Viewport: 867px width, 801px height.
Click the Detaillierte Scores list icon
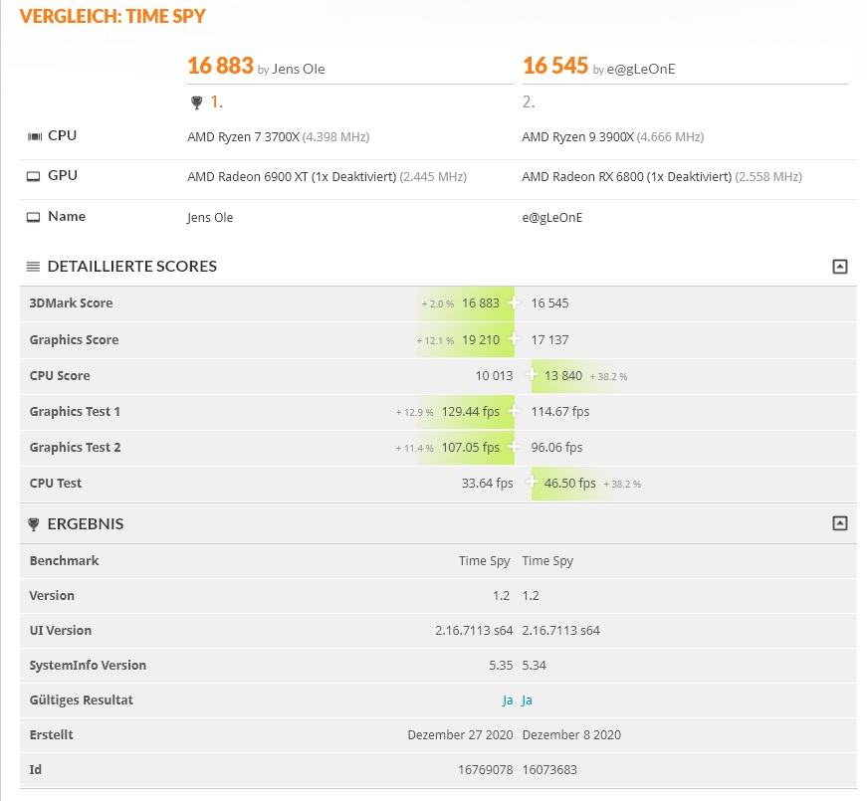pyautogui.click(x=33, y=267)
